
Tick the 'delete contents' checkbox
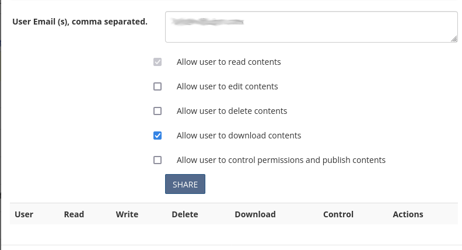(157, 111)
